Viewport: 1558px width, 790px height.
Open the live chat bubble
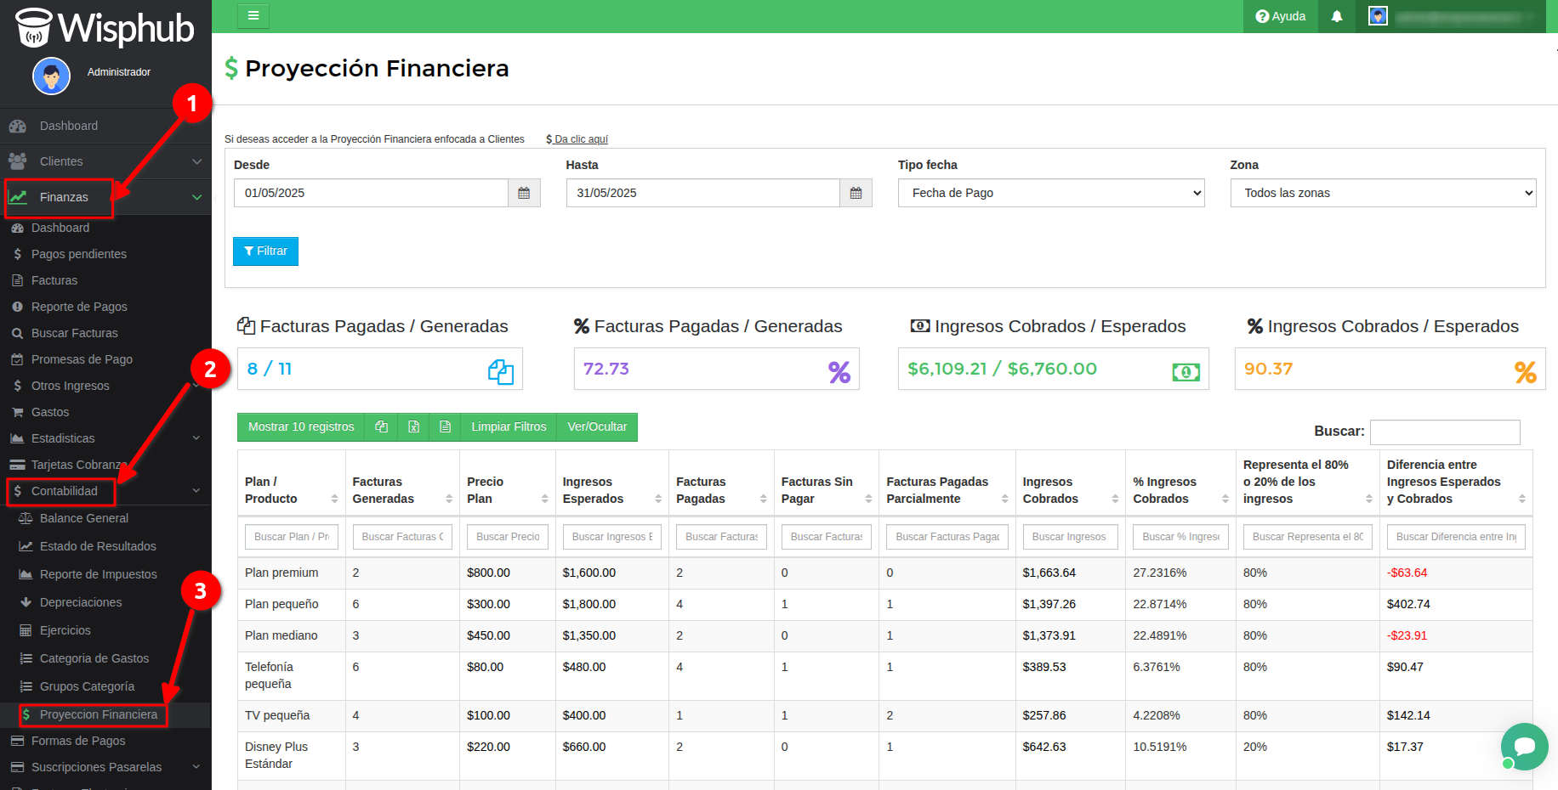pos(1524,746)
